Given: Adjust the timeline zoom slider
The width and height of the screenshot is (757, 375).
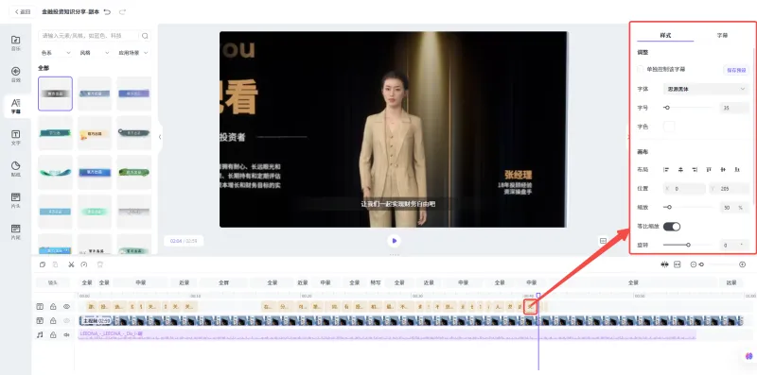Looking at the screenshot, I should pos(717,264).
